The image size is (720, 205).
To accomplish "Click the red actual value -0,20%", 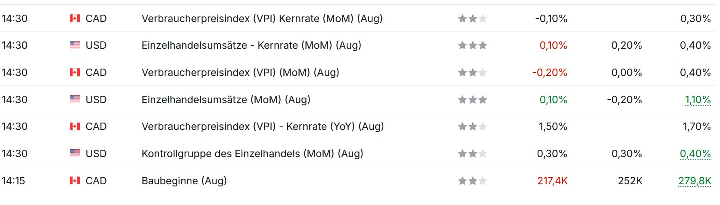I will (x=550, y=73).
